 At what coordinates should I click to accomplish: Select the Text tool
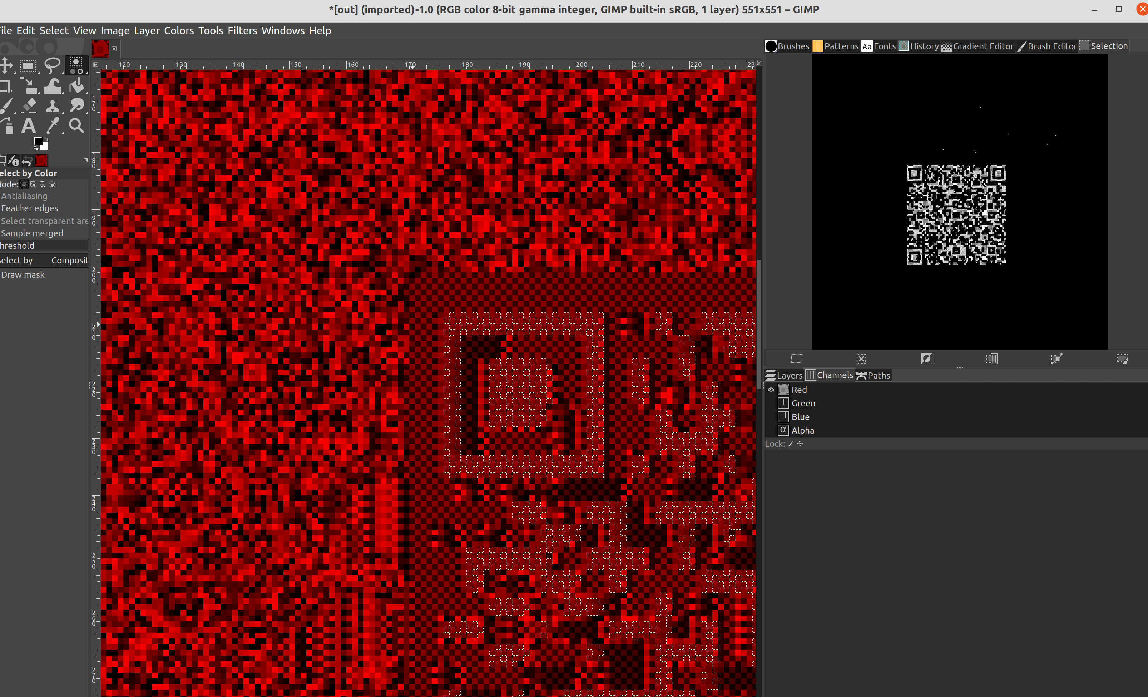[x=29, y=126]
